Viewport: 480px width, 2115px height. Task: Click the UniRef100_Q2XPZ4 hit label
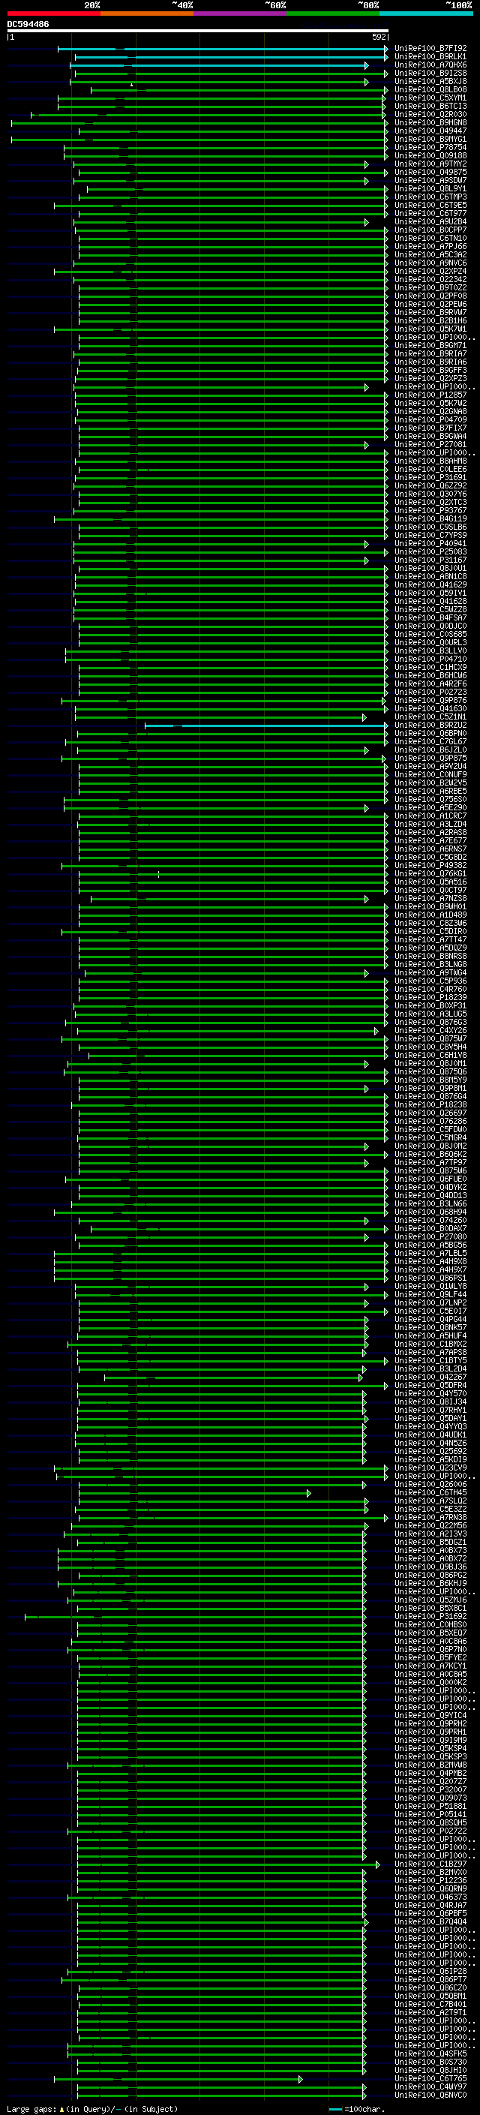430,271
